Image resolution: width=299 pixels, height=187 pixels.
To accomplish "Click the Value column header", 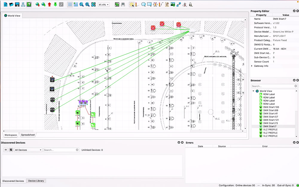I will [286, 15].
